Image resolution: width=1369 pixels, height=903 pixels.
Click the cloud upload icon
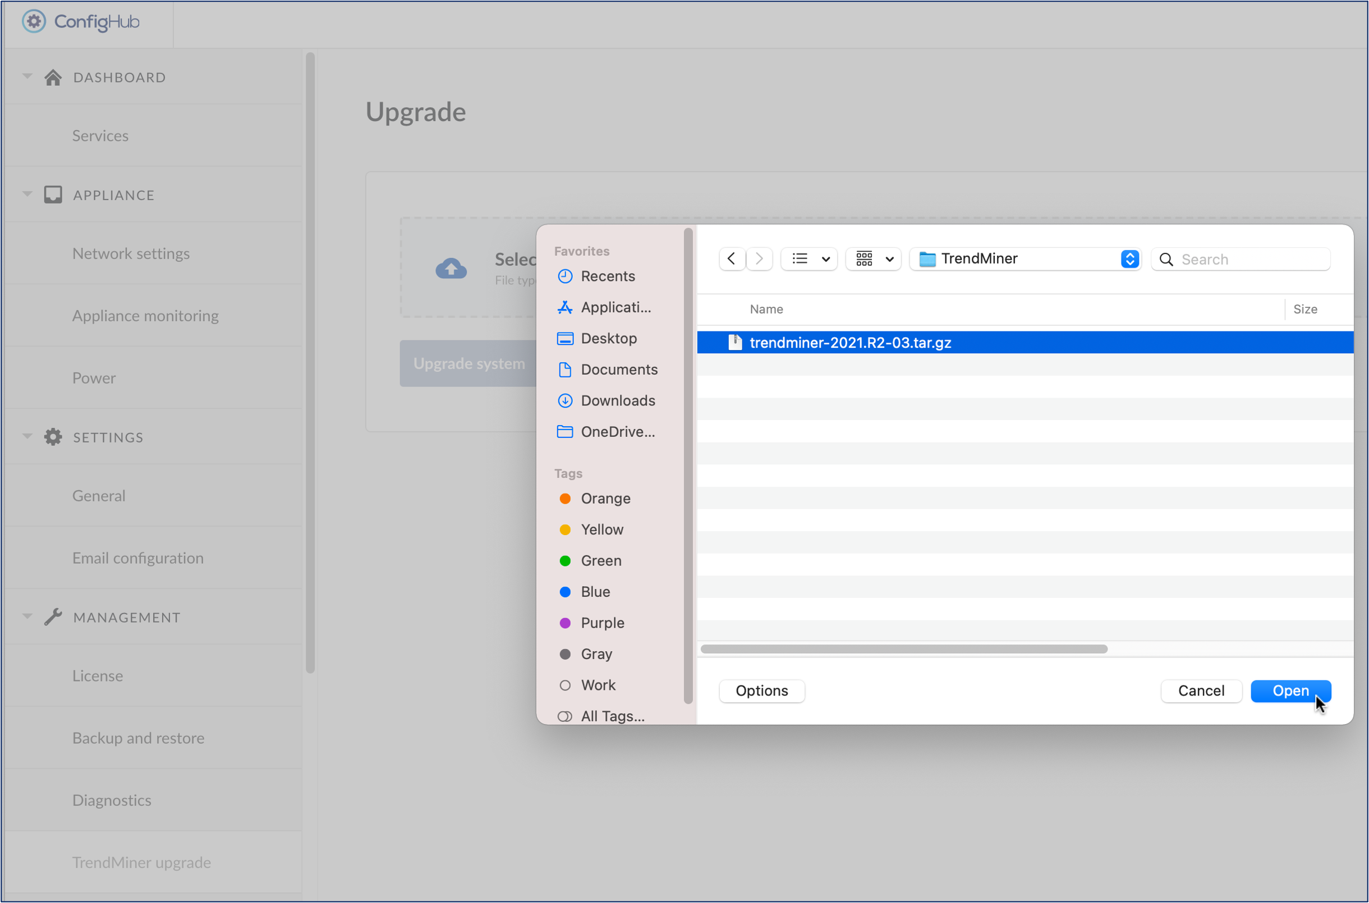click(451, 268)
